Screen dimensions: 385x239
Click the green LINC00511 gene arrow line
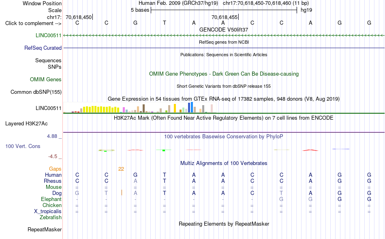point(224,36)
